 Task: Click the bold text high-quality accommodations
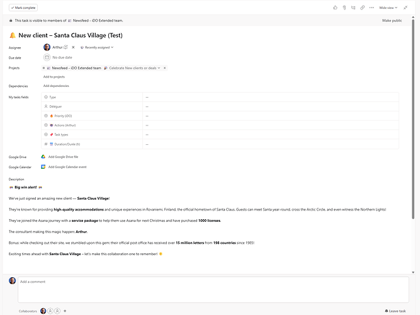click(x=79, y=210)
